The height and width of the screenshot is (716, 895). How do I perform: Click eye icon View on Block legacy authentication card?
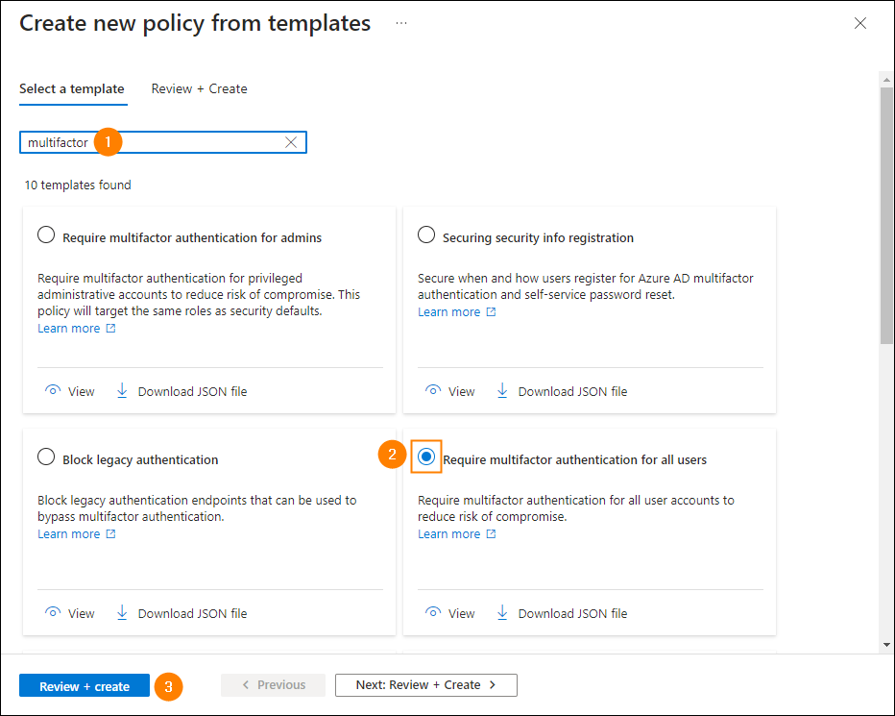point(53,612)
